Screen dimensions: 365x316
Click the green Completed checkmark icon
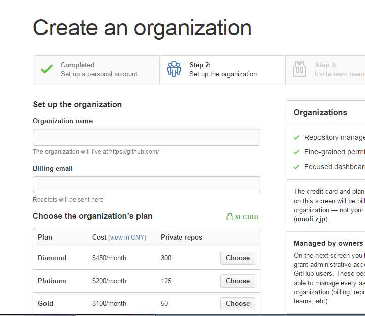click(47, 69)
